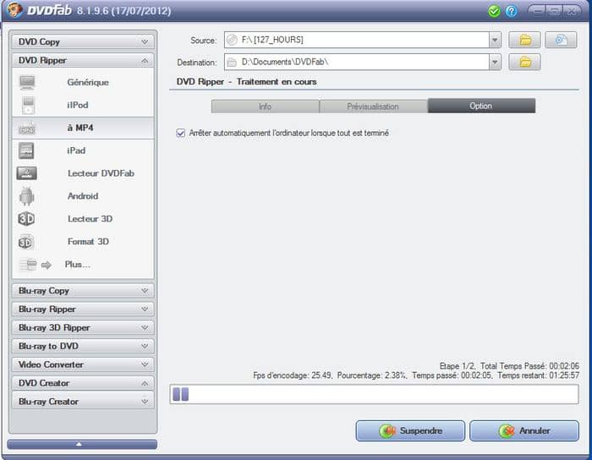The height and width of the screenshot is (460, 592).
Task: Browse source folder with folder icon button
Action: [x=524, y=40]
